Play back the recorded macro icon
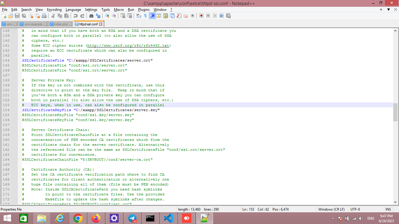This screenshot has height=224, width=399. click(x=215, y=16)
